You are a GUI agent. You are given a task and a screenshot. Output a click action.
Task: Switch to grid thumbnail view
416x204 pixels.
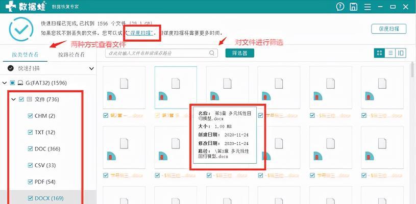click(379, 53)
